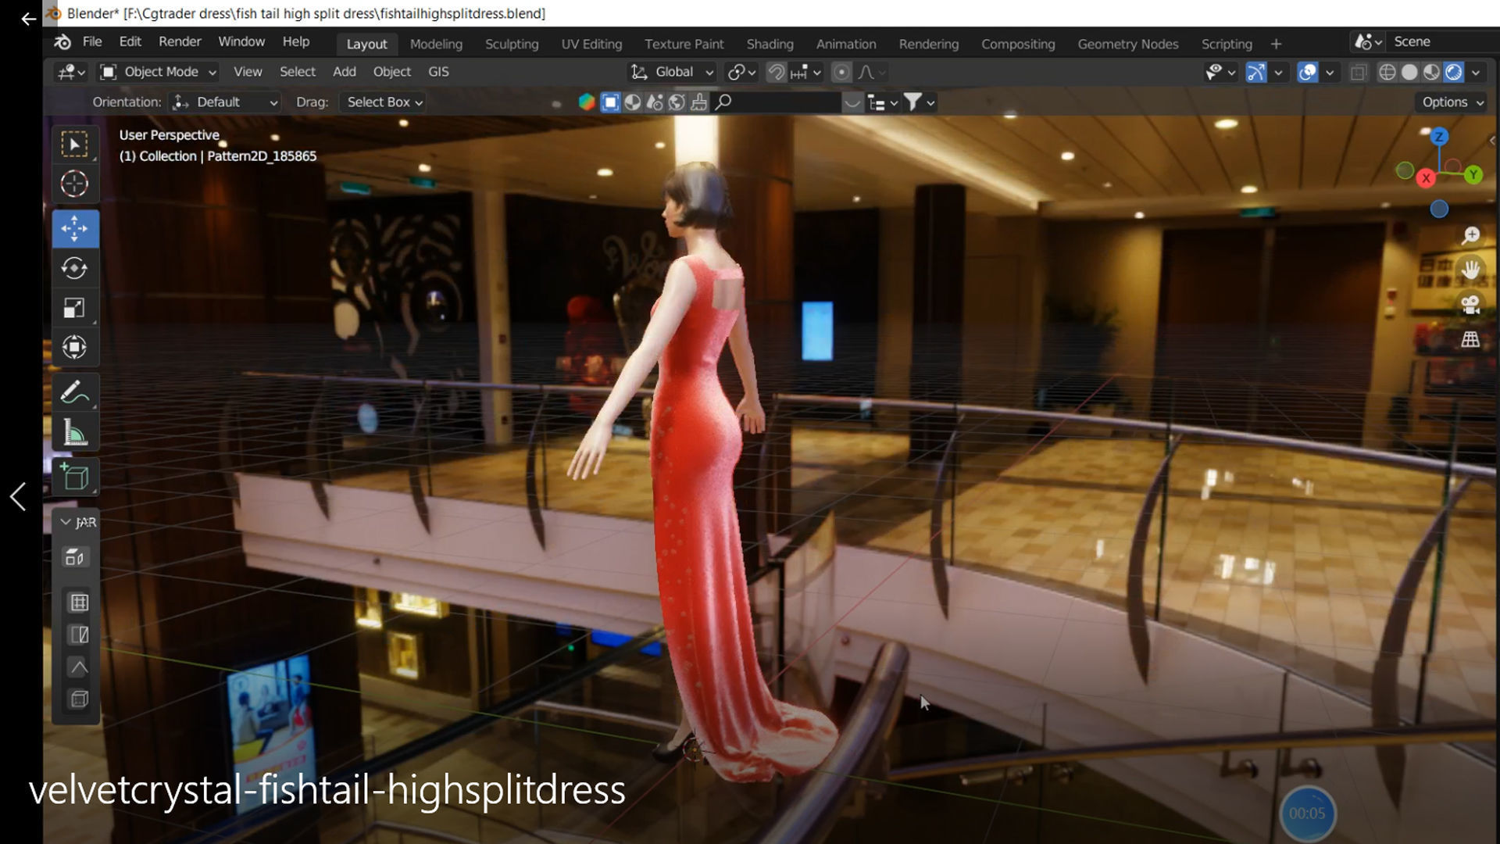
Task: Select the Move tool
Action: pos(75,229)
